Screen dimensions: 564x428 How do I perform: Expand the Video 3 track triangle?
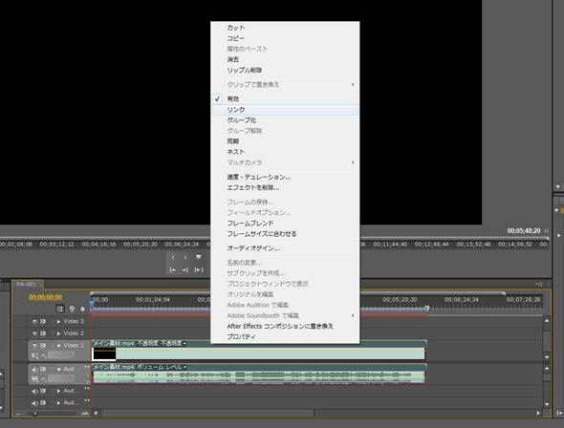point(58,322)
